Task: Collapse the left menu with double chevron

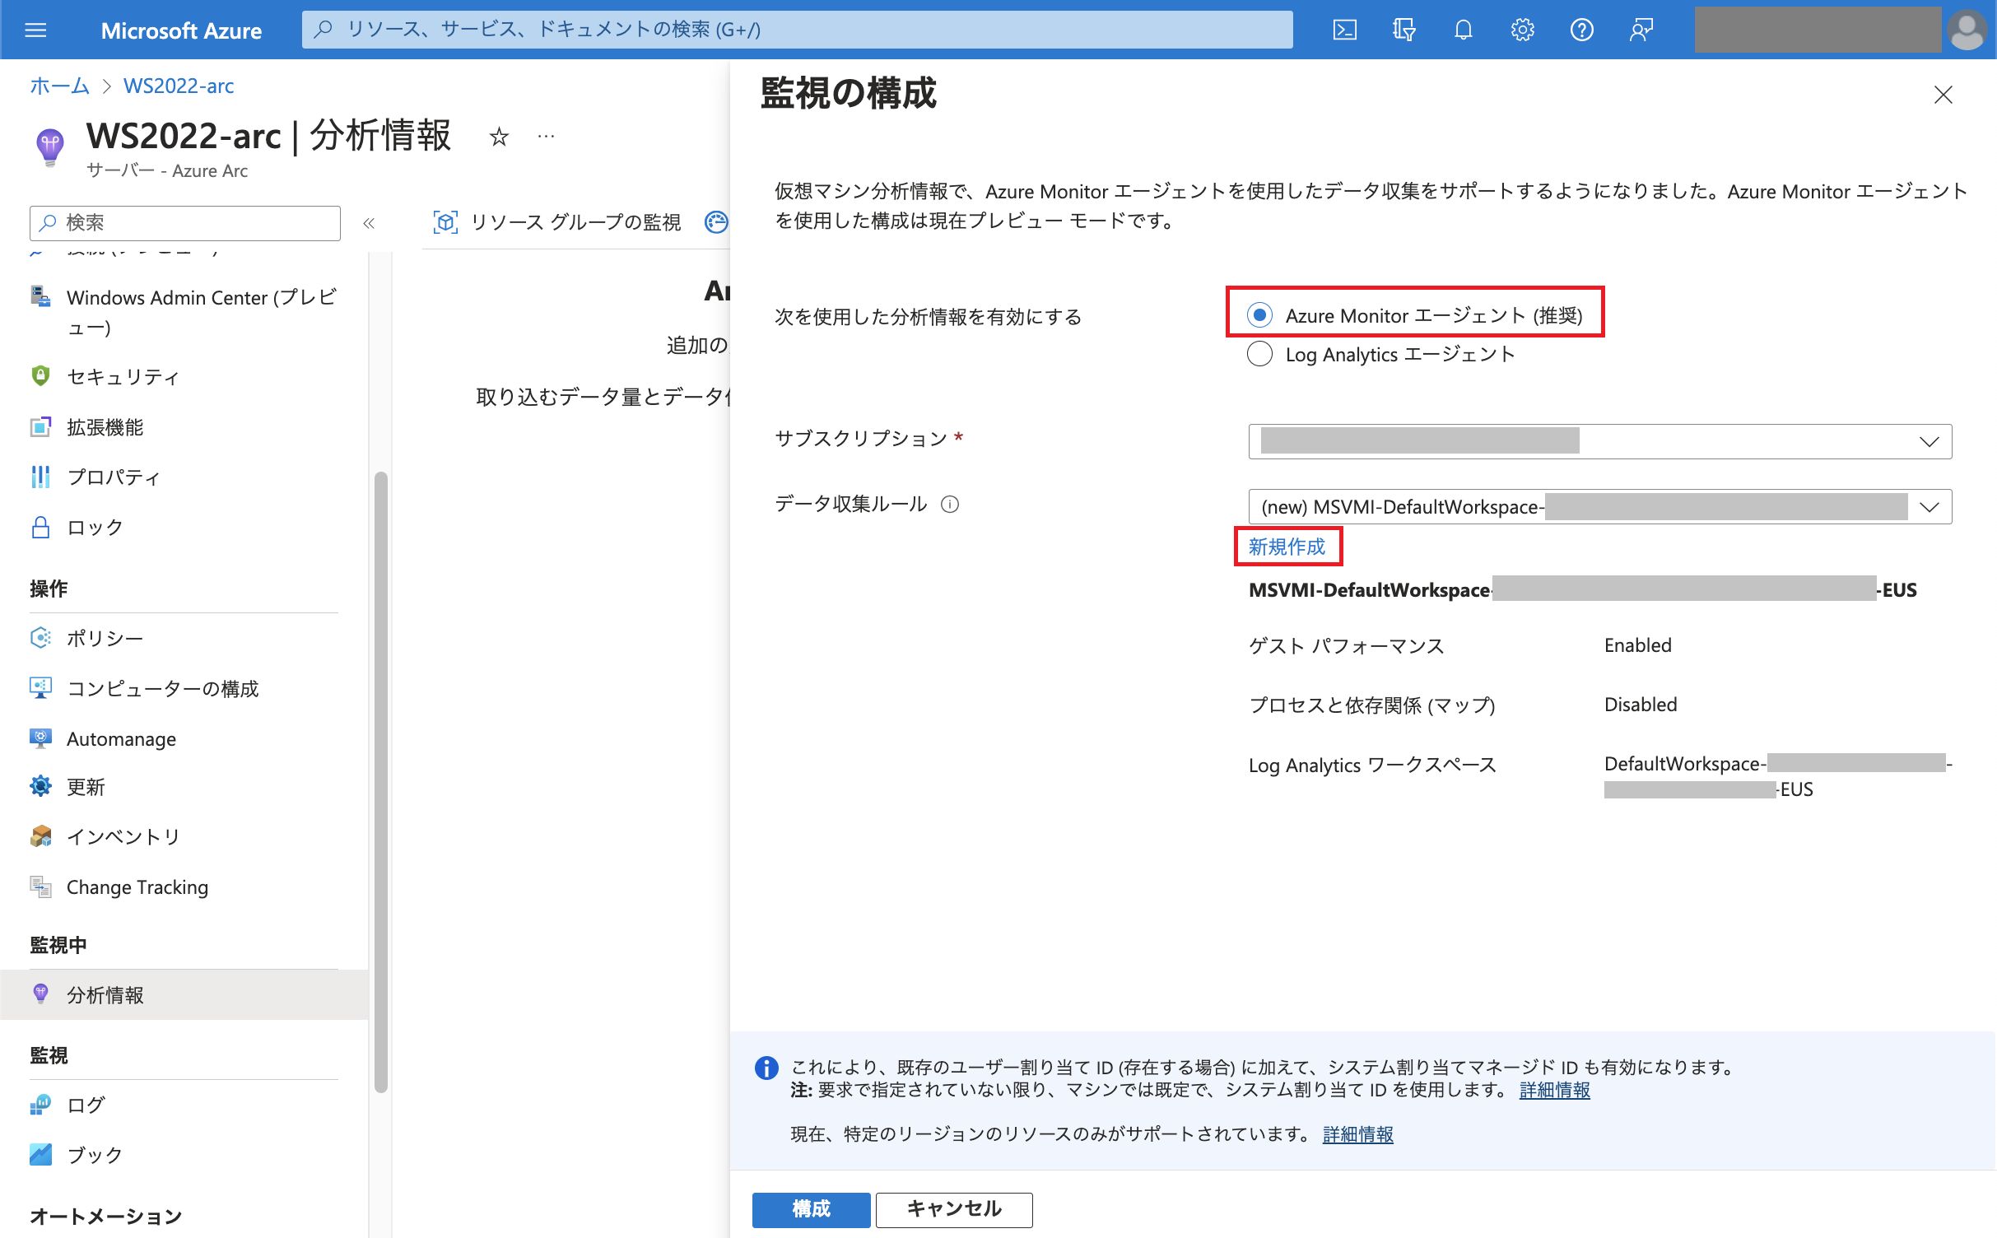Action: click(369, 223)
